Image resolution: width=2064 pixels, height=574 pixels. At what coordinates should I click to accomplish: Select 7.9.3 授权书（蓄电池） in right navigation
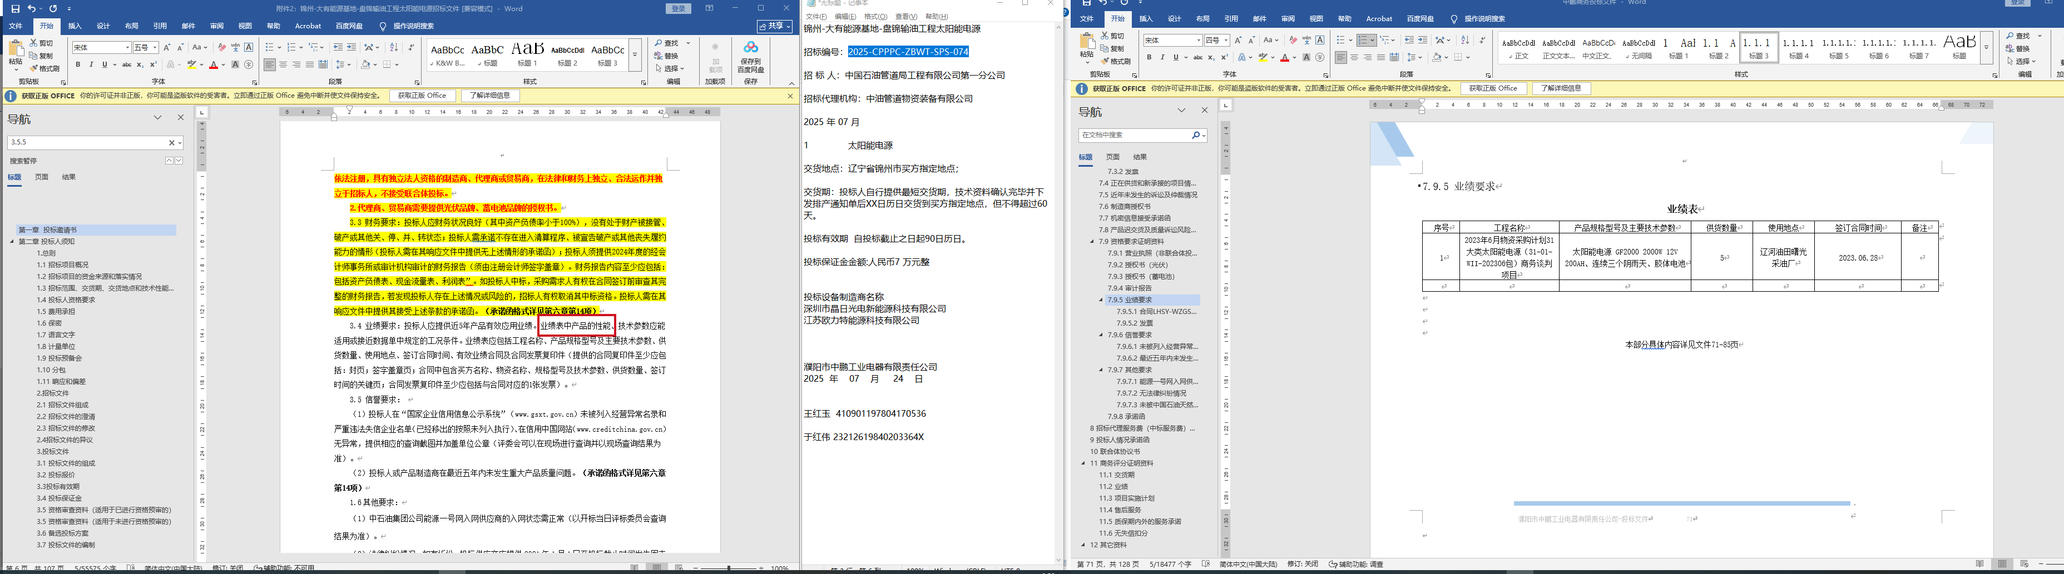click(x=1141, y=277)
